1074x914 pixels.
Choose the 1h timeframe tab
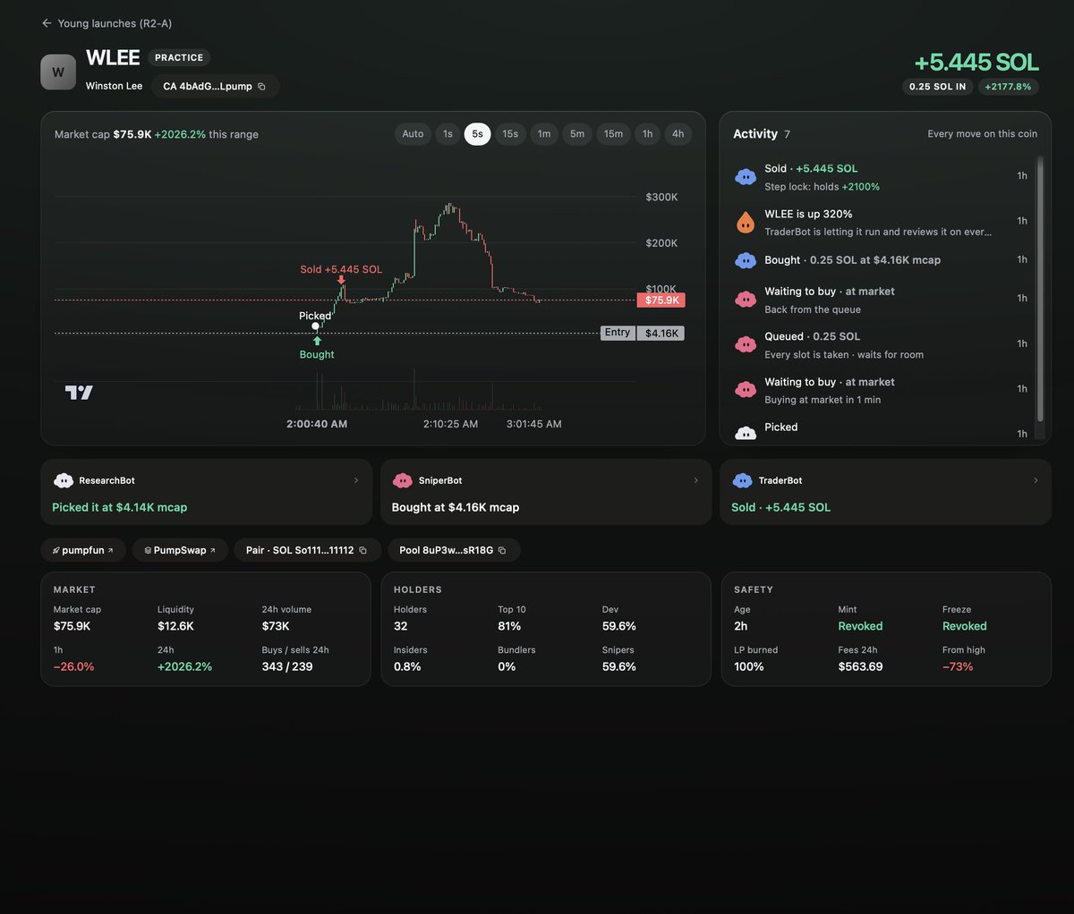tap(647, 134)
